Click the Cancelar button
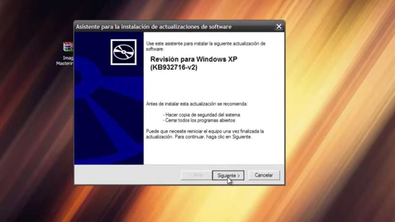 click(264, 175)
